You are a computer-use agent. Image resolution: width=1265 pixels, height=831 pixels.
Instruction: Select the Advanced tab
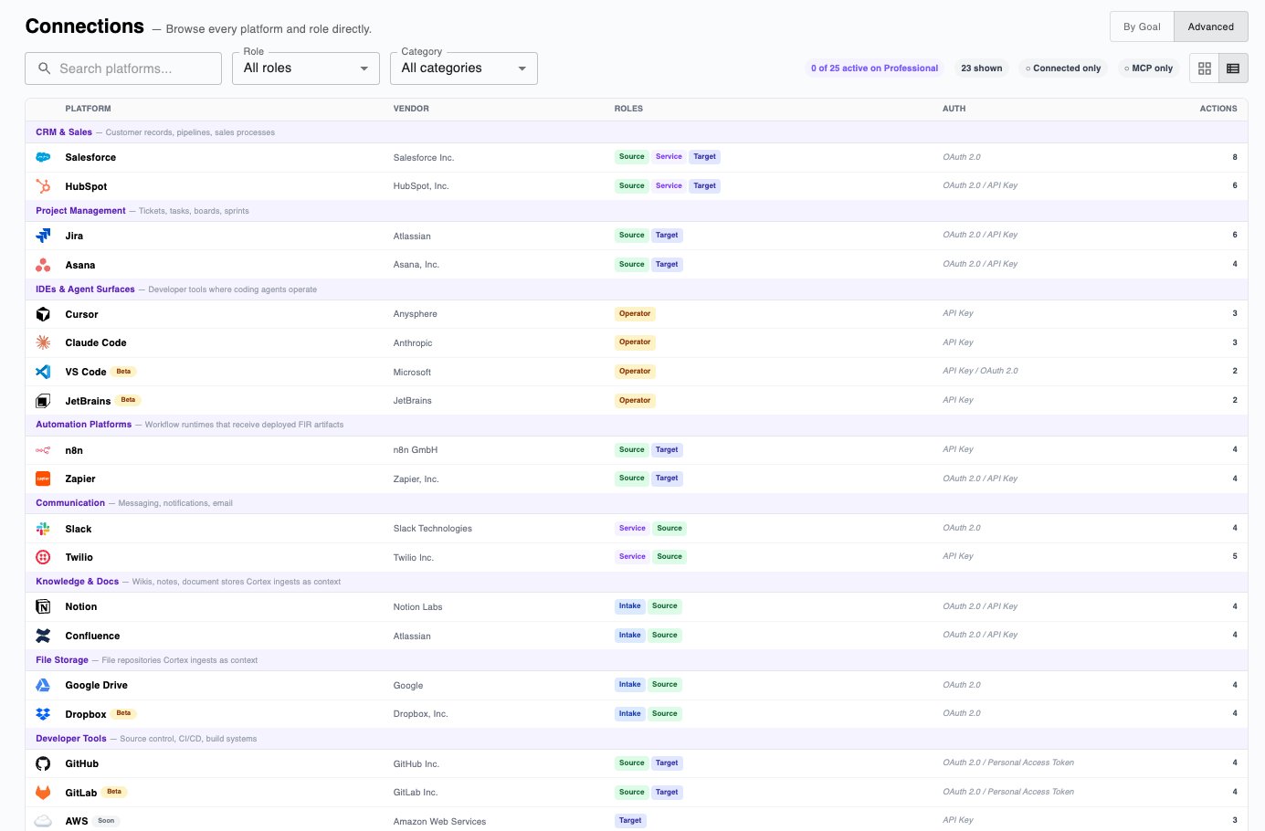tap(1210, 26)
